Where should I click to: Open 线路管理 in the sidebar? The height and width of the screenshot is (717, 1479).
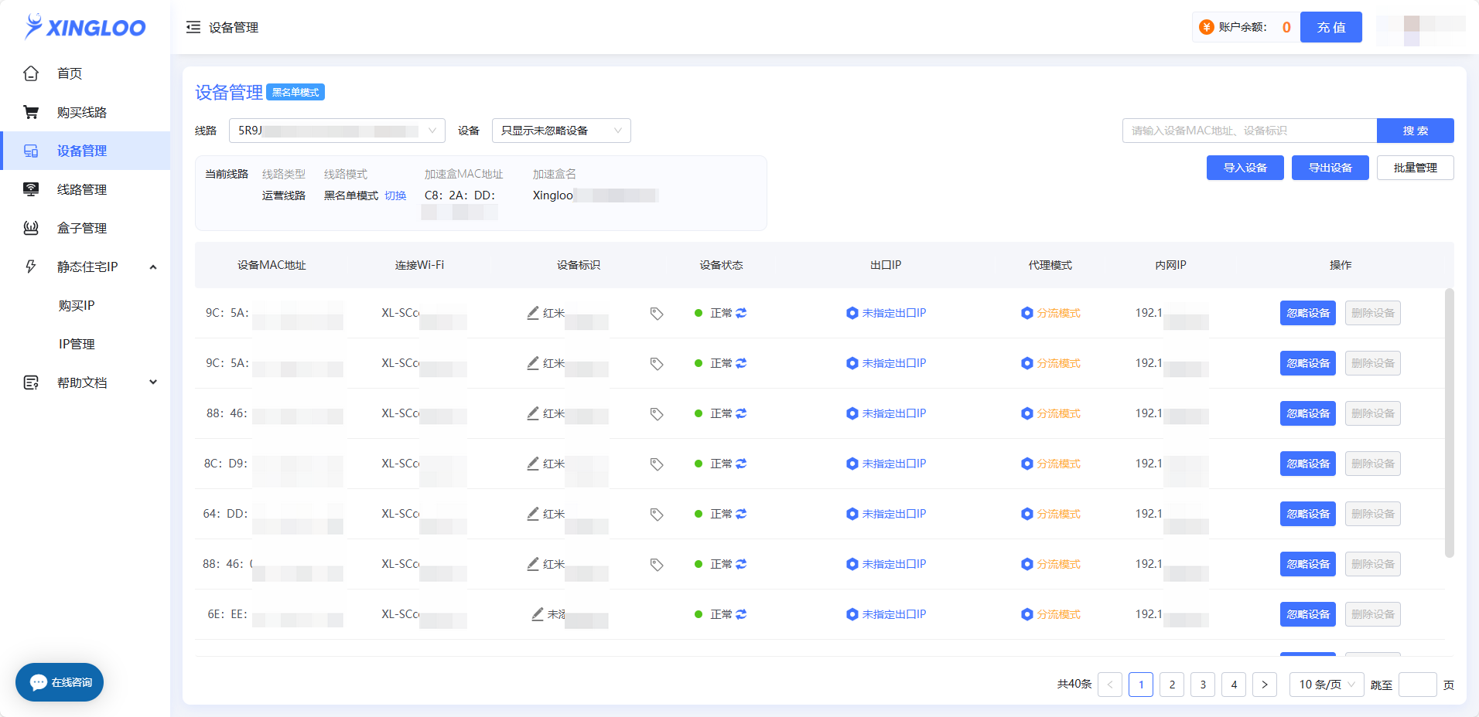(85, 189)
